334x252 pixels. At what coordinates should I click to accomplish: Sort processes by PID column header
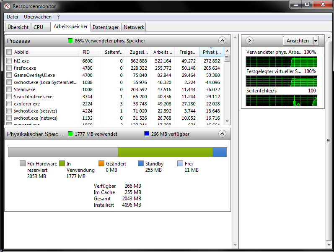(x=86, y=52)
